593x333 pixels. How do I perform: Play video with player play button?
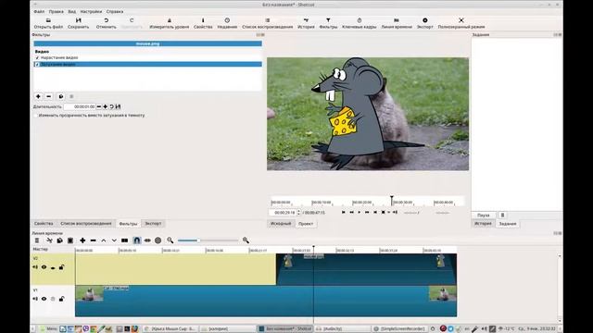pos(360,213)
